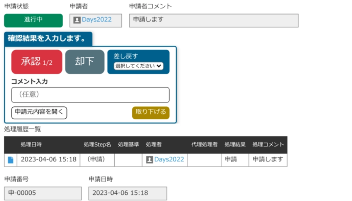Select the 2023-04-06 15:18 history date cell
352x201 pixels.
click(x=49, y=159)
